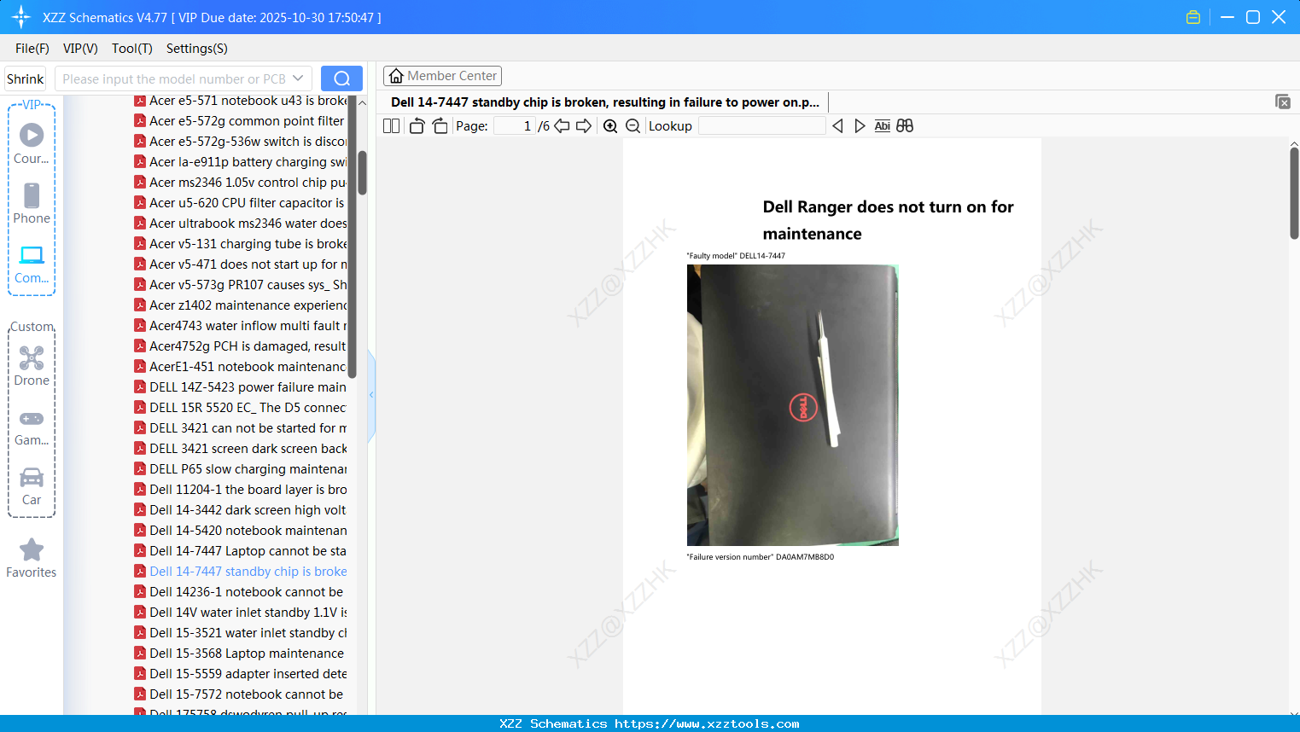The height and width of the screenshot is (732, 1300).
Task: Open "Acer ms2346 1.05v control chip" file
Action: [241, 183]
